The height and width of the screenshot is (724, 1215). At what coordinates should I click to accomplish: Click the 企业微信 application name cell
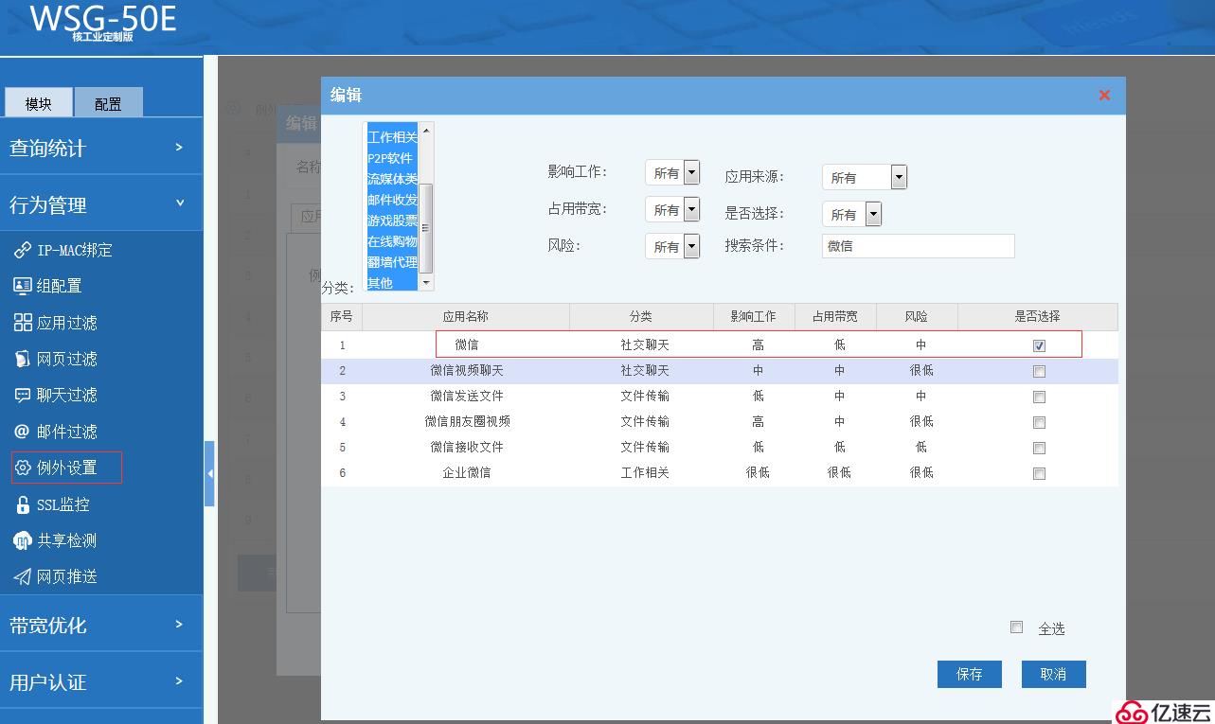466,472
